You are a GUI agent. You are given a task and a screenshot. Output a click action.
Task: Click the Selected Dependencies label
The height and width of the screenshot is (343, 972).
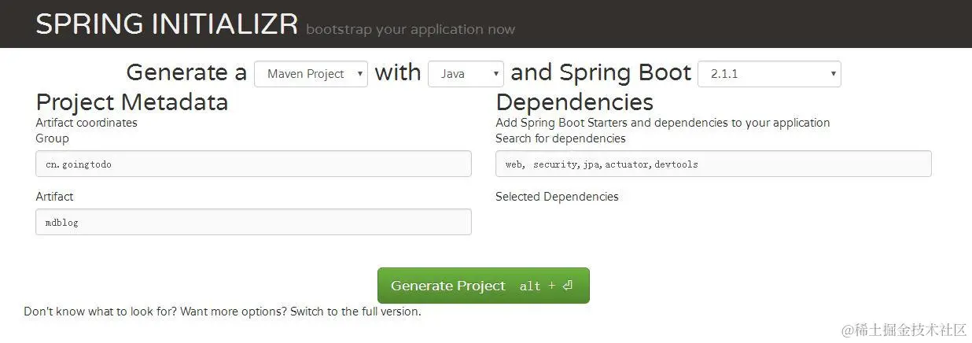point(557,197)
